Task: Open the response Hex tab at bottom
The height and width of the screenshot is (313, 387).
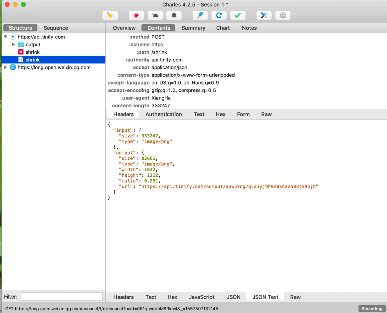Action: [x=172, y=297]
